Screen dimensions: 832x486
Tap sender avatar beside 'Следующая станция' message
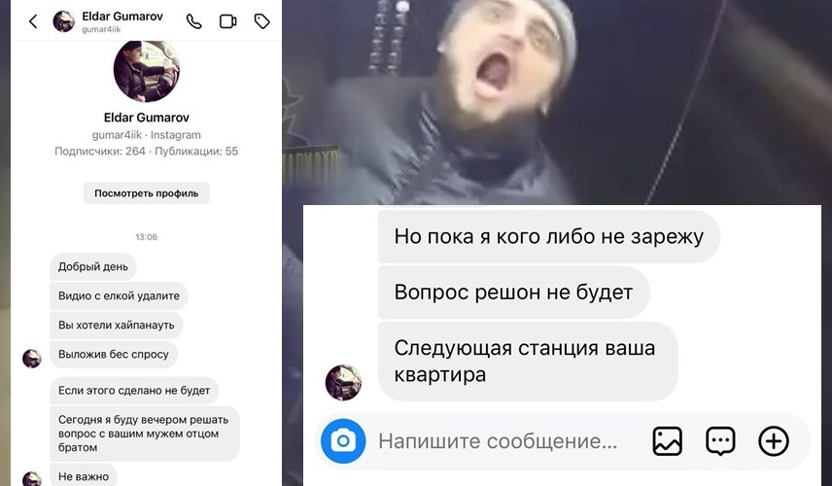343,382
